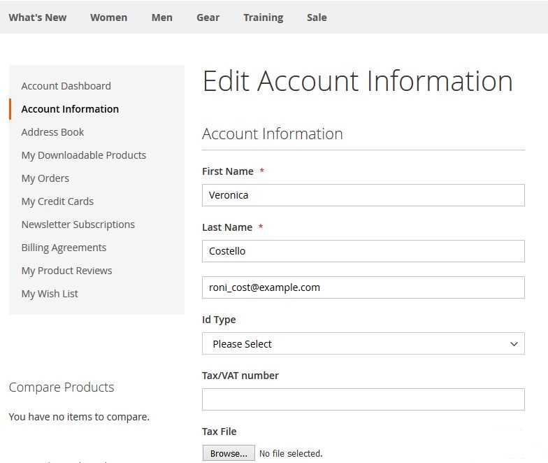This screenshot has height=463, width=548.
Task: Open My Credit Cards page
Action: pyautogui.click(x=57, y=201)
